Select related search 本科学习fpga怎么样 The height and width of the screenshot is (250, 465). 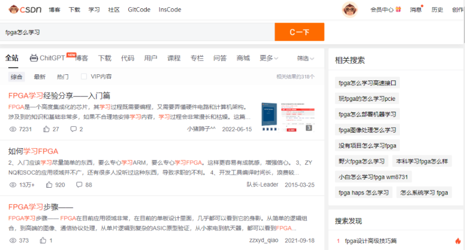(x=421, y=161)
